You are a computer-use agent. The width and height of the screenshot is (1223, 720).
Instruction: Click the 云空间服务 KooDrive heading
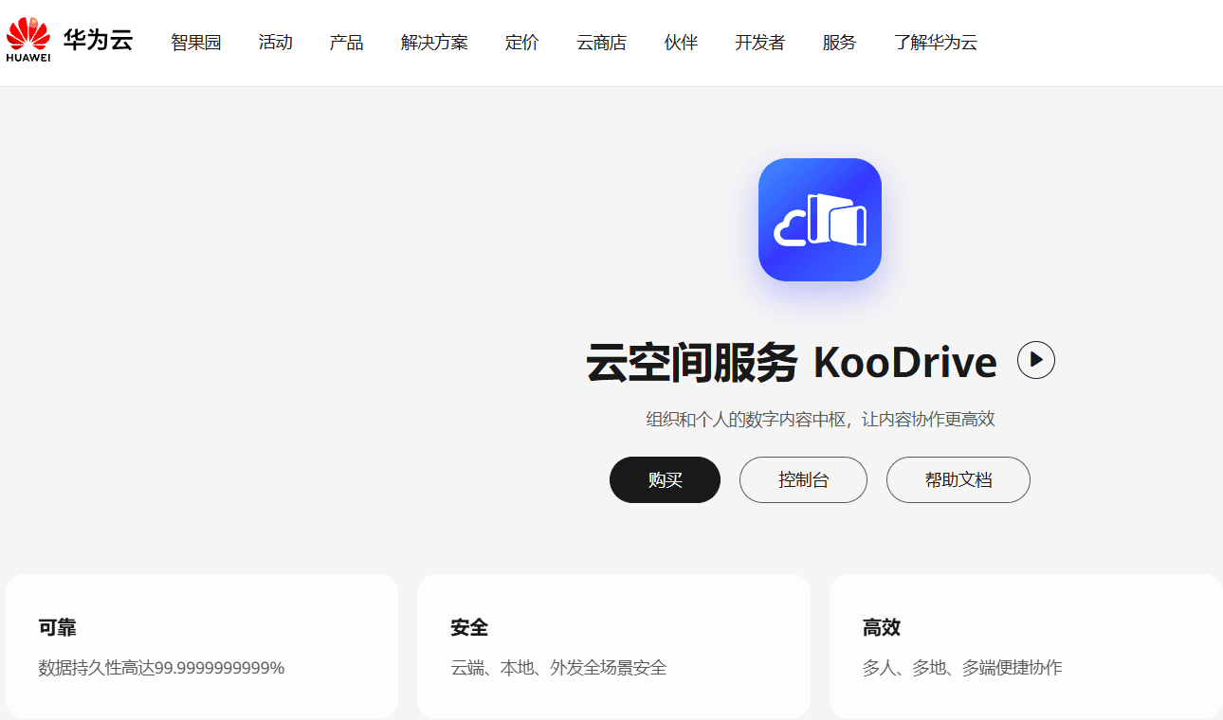(792, 363)
